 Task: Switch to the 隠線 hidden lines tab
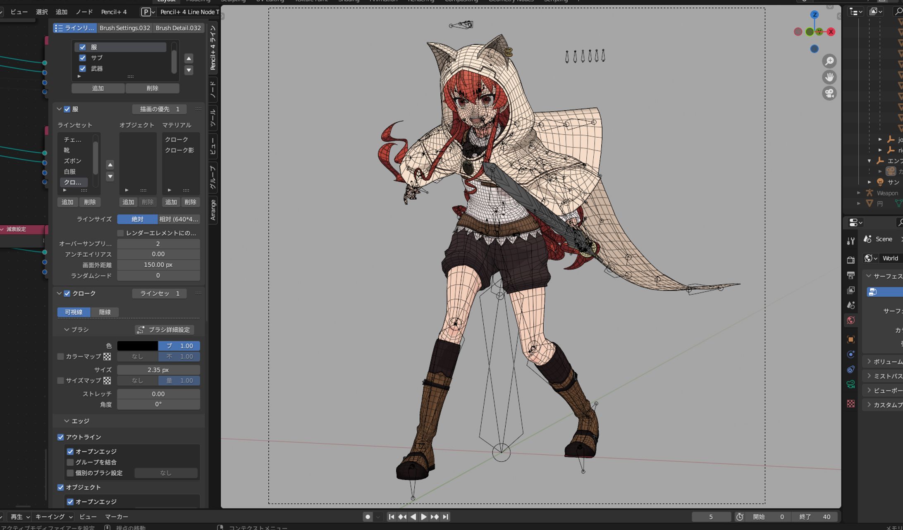point(105,312)
